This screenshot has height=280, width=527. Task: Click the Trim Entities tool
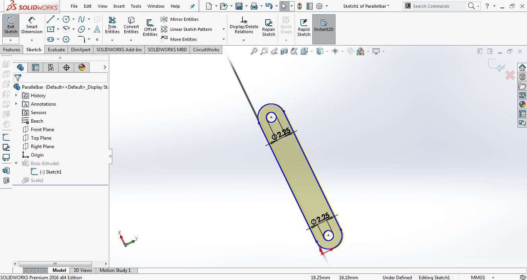coord(112,25)
